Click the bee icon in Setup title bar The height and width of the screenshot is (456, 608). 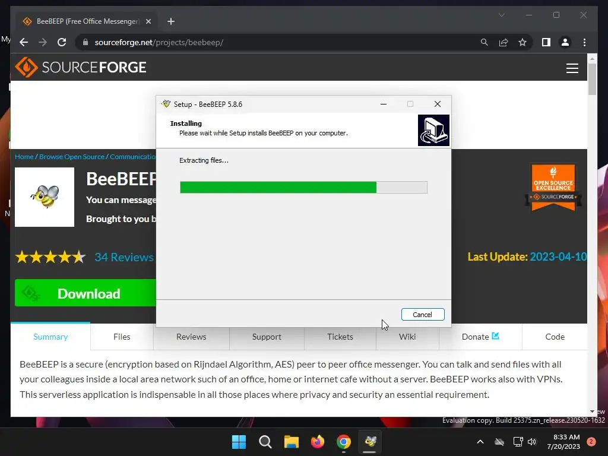tap(166, 104)
